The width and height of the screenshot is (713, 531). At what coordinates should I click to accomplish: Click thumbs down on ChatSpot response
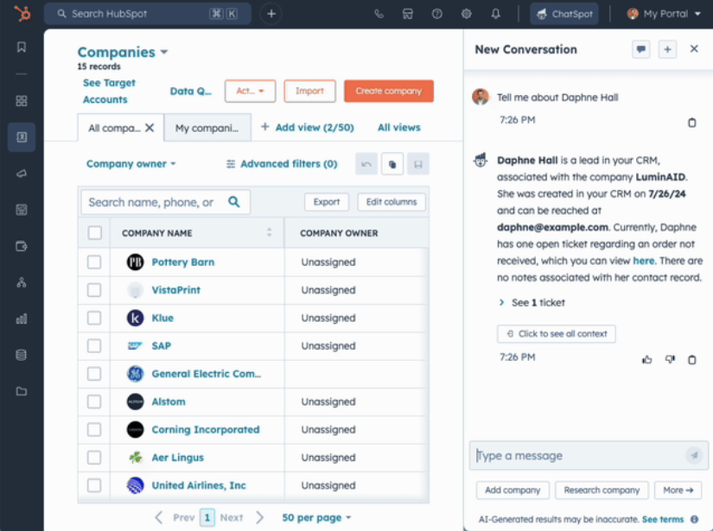[670, 359]
